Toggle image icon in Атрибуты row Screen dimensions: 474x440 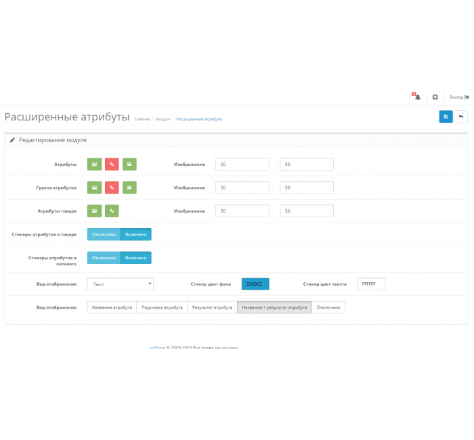94,164
